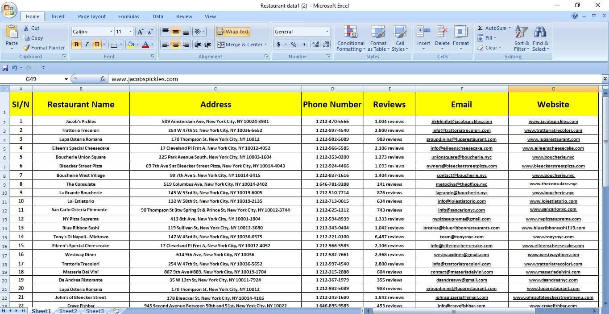
Task: Undo the last action
Action: pos(15,68)
